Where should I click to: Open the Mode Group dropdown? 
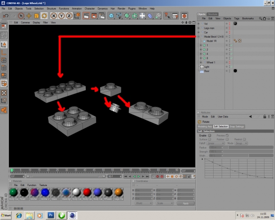(x=241, y=143)
